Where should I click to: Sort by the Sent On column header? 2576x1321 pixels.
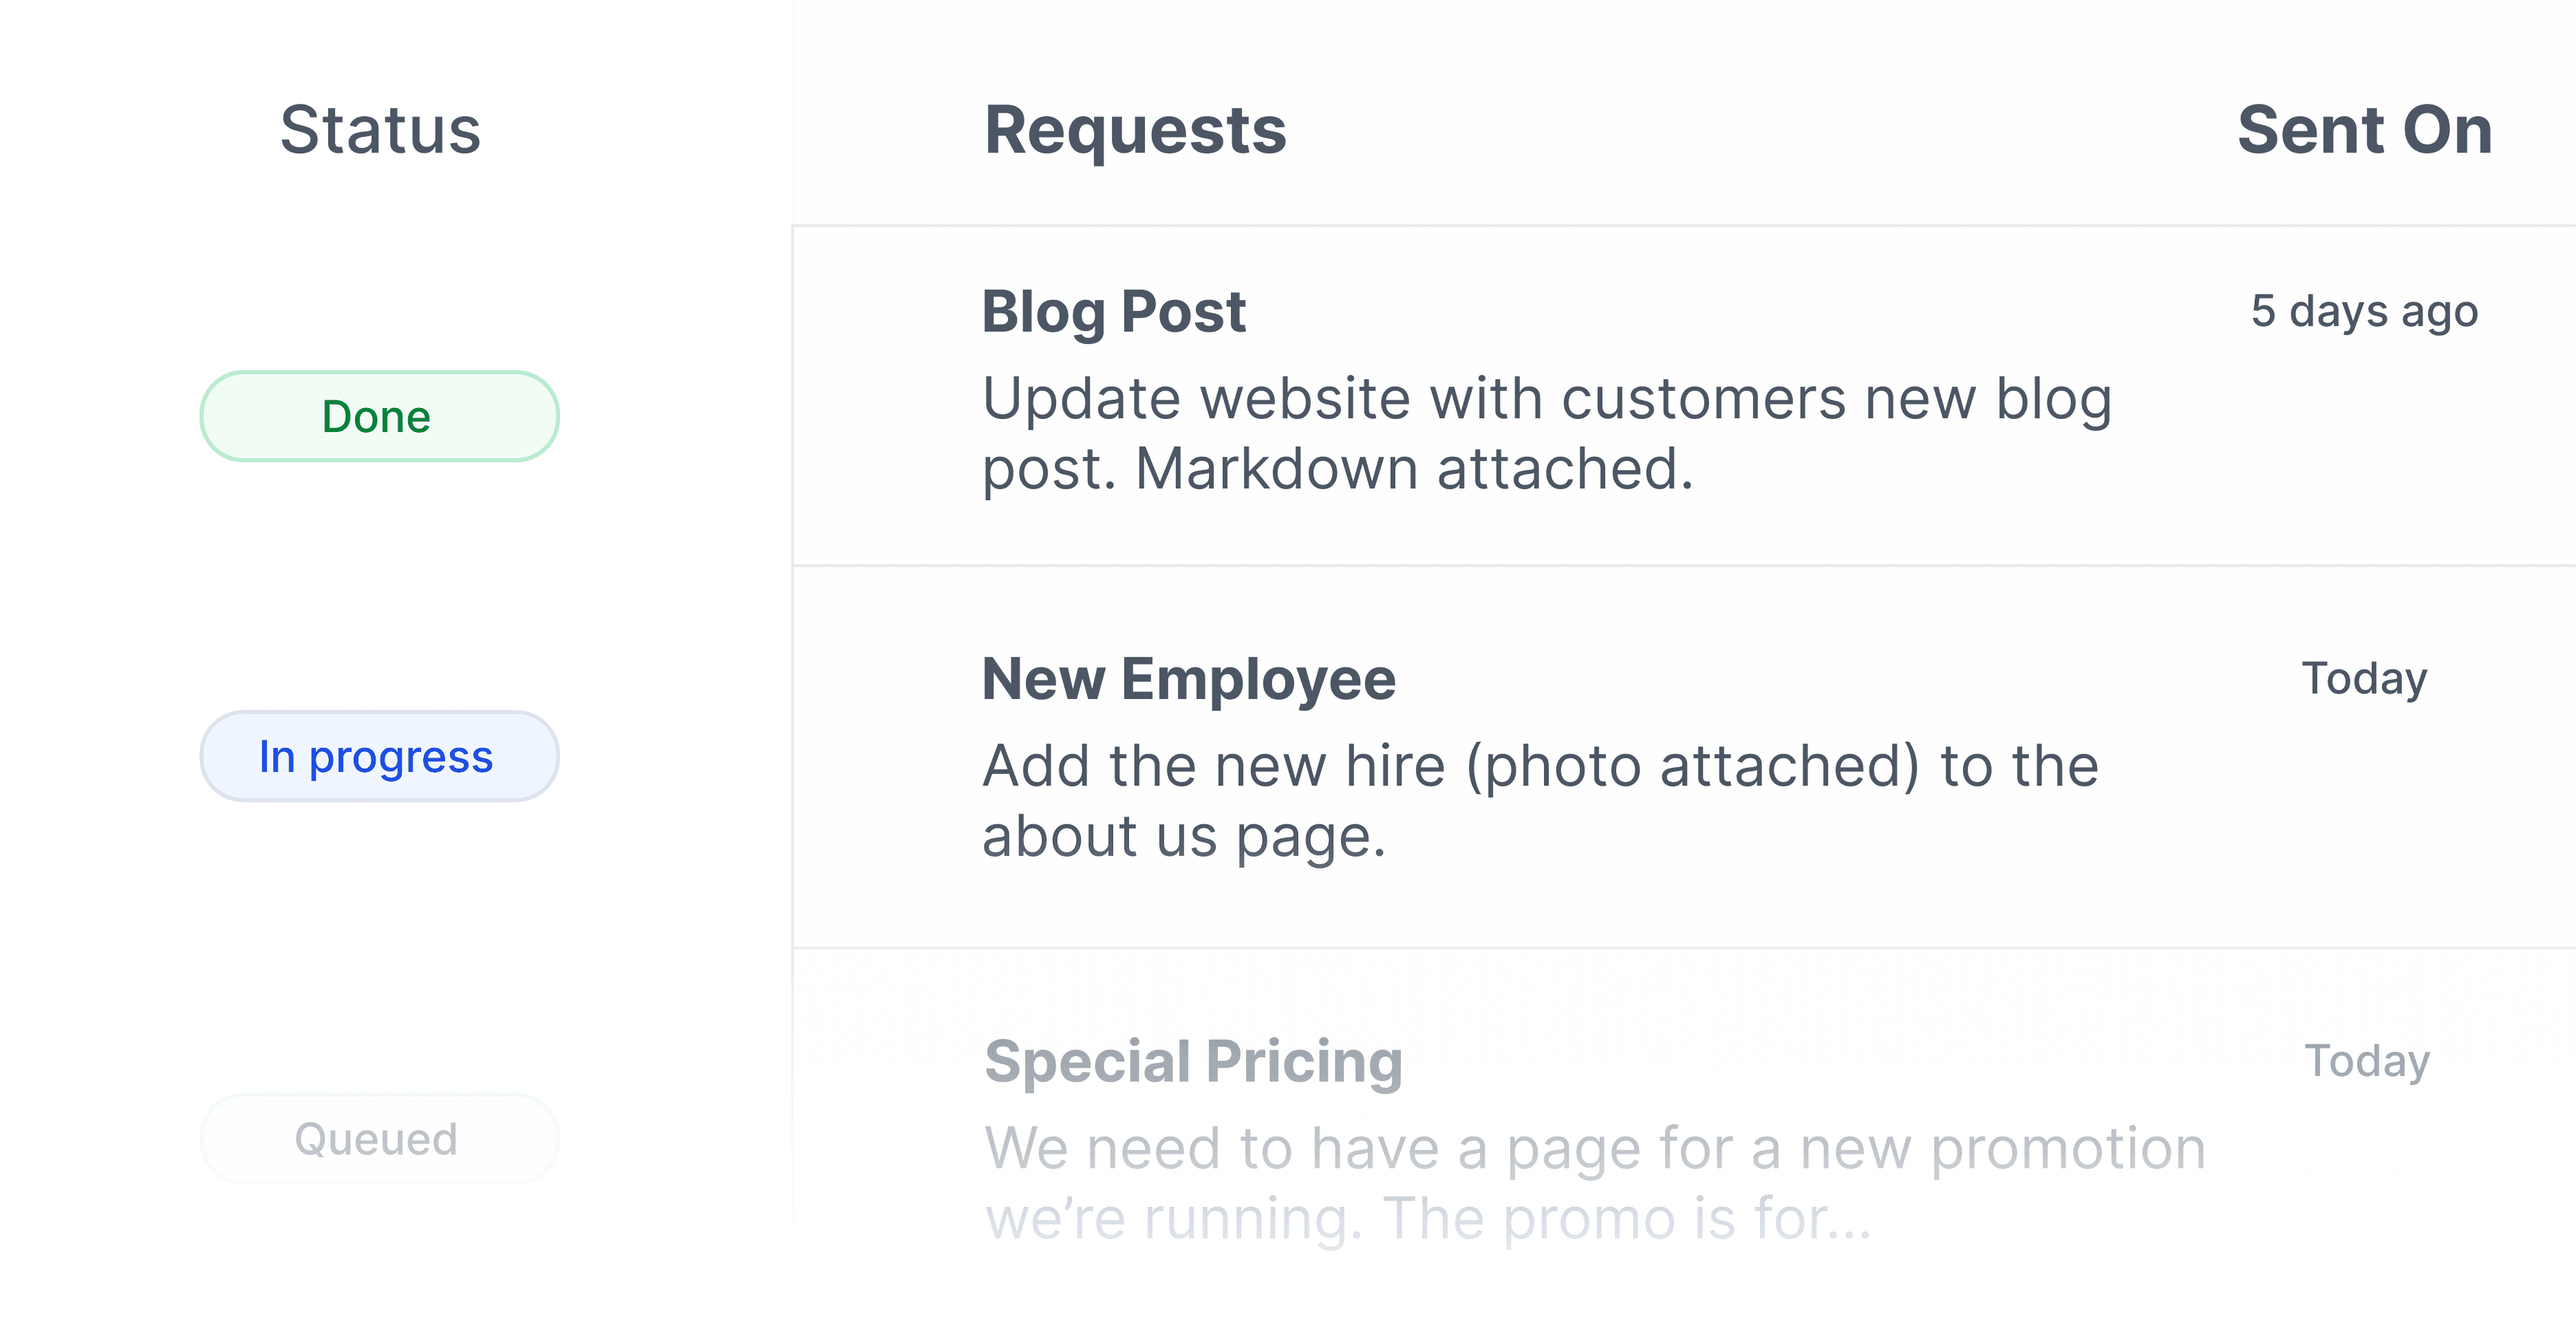point(2364,130)
